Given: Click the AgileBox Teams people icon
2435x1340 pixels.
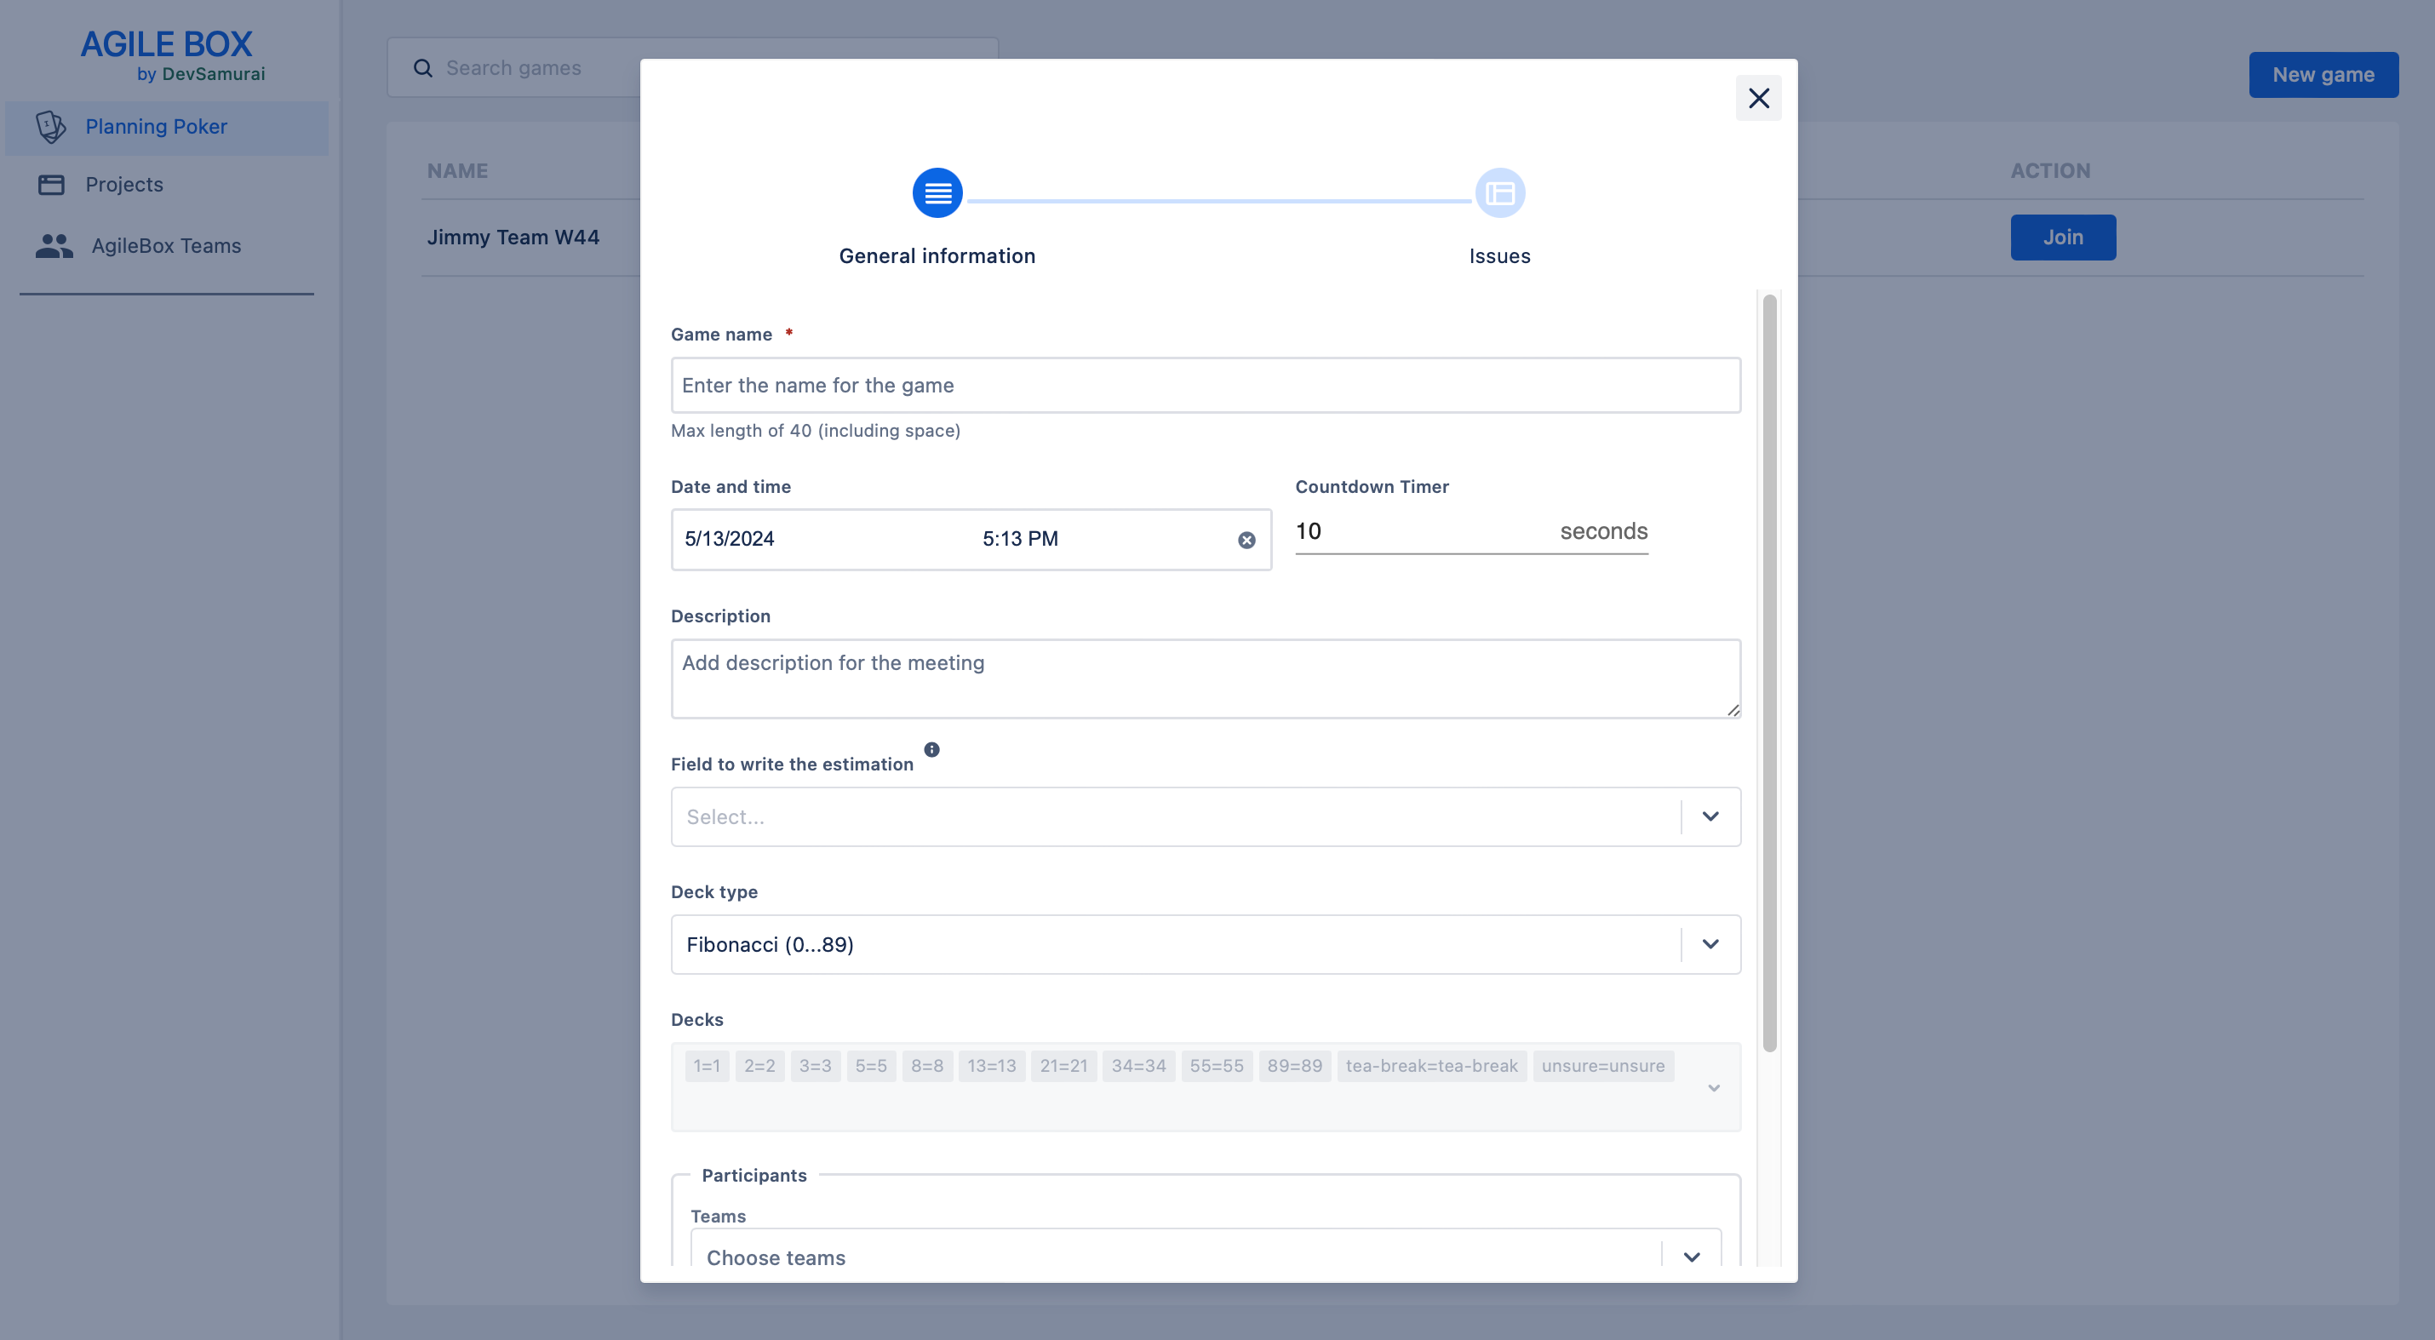Looking at the screenshot, I should 54,246.
